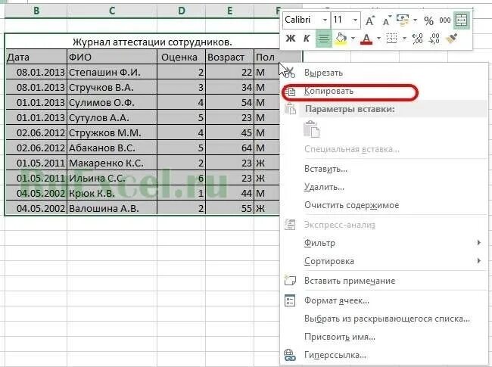Click the Оценка header cell
Viewport: 492px width, 367px height.
[182, 57]
